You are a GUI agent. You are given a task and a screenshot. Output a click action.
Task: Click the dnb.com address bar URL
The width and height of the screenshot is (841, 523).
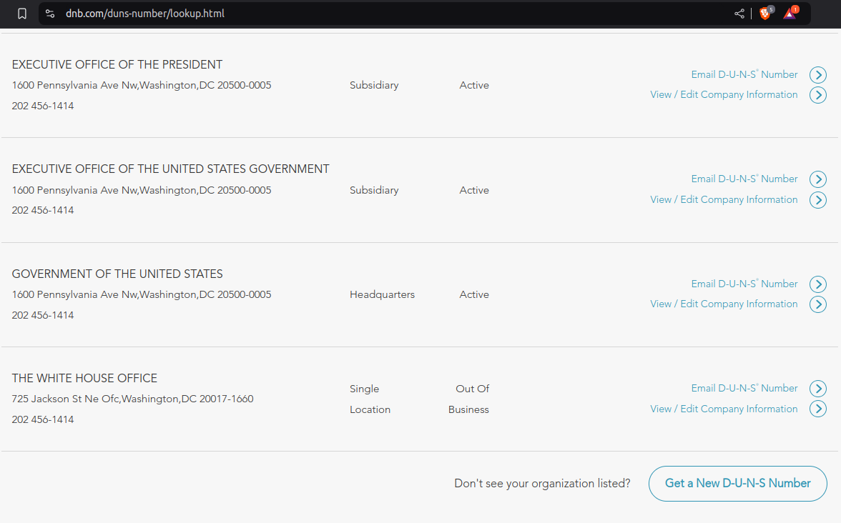[144, 14]
